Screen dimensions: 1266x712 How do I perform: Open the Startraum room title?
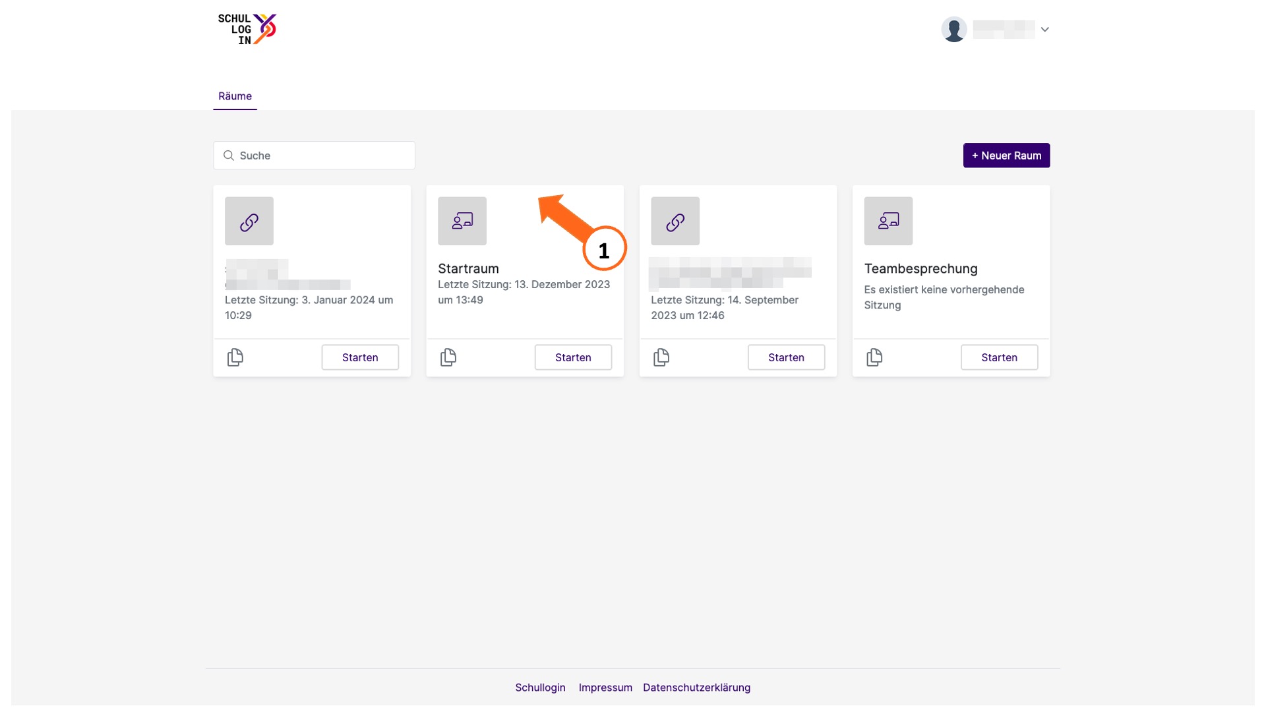468,269
